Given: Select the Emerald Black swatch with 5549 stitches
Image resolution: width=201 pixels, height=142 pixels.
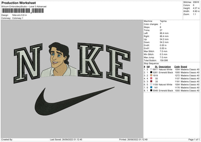Looking at the screenshot, I should 151,90.
